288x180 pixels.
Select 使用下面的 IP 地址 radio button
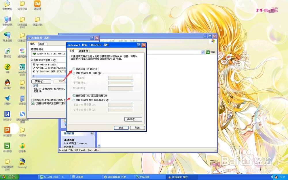(74, 73)
